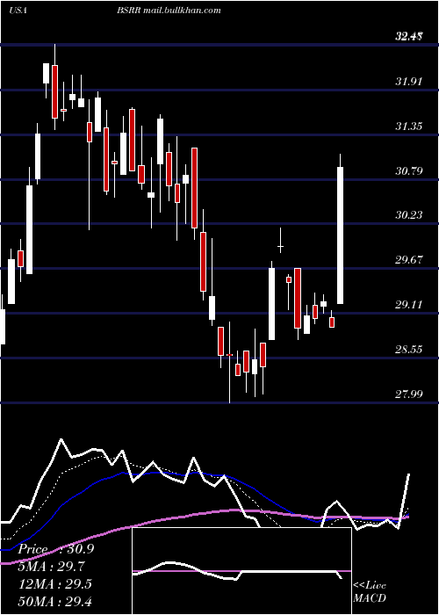This screenshot has height=615, width=439.
Task: Click the 12MA : 29.5 readout
Action: point(55,584)
